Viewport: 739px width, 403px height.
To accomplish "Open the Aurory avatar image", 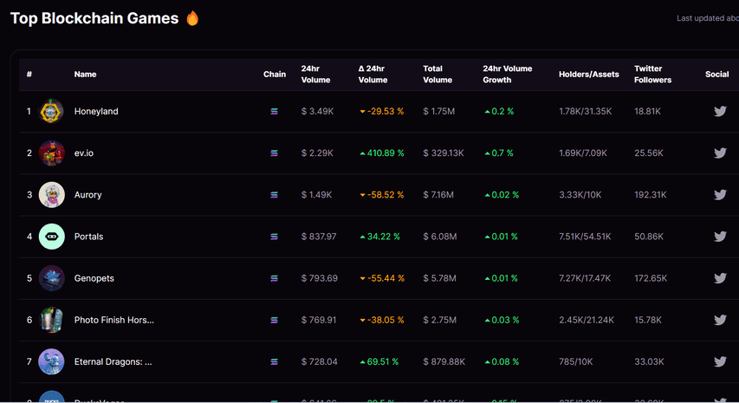I will 51,195.
